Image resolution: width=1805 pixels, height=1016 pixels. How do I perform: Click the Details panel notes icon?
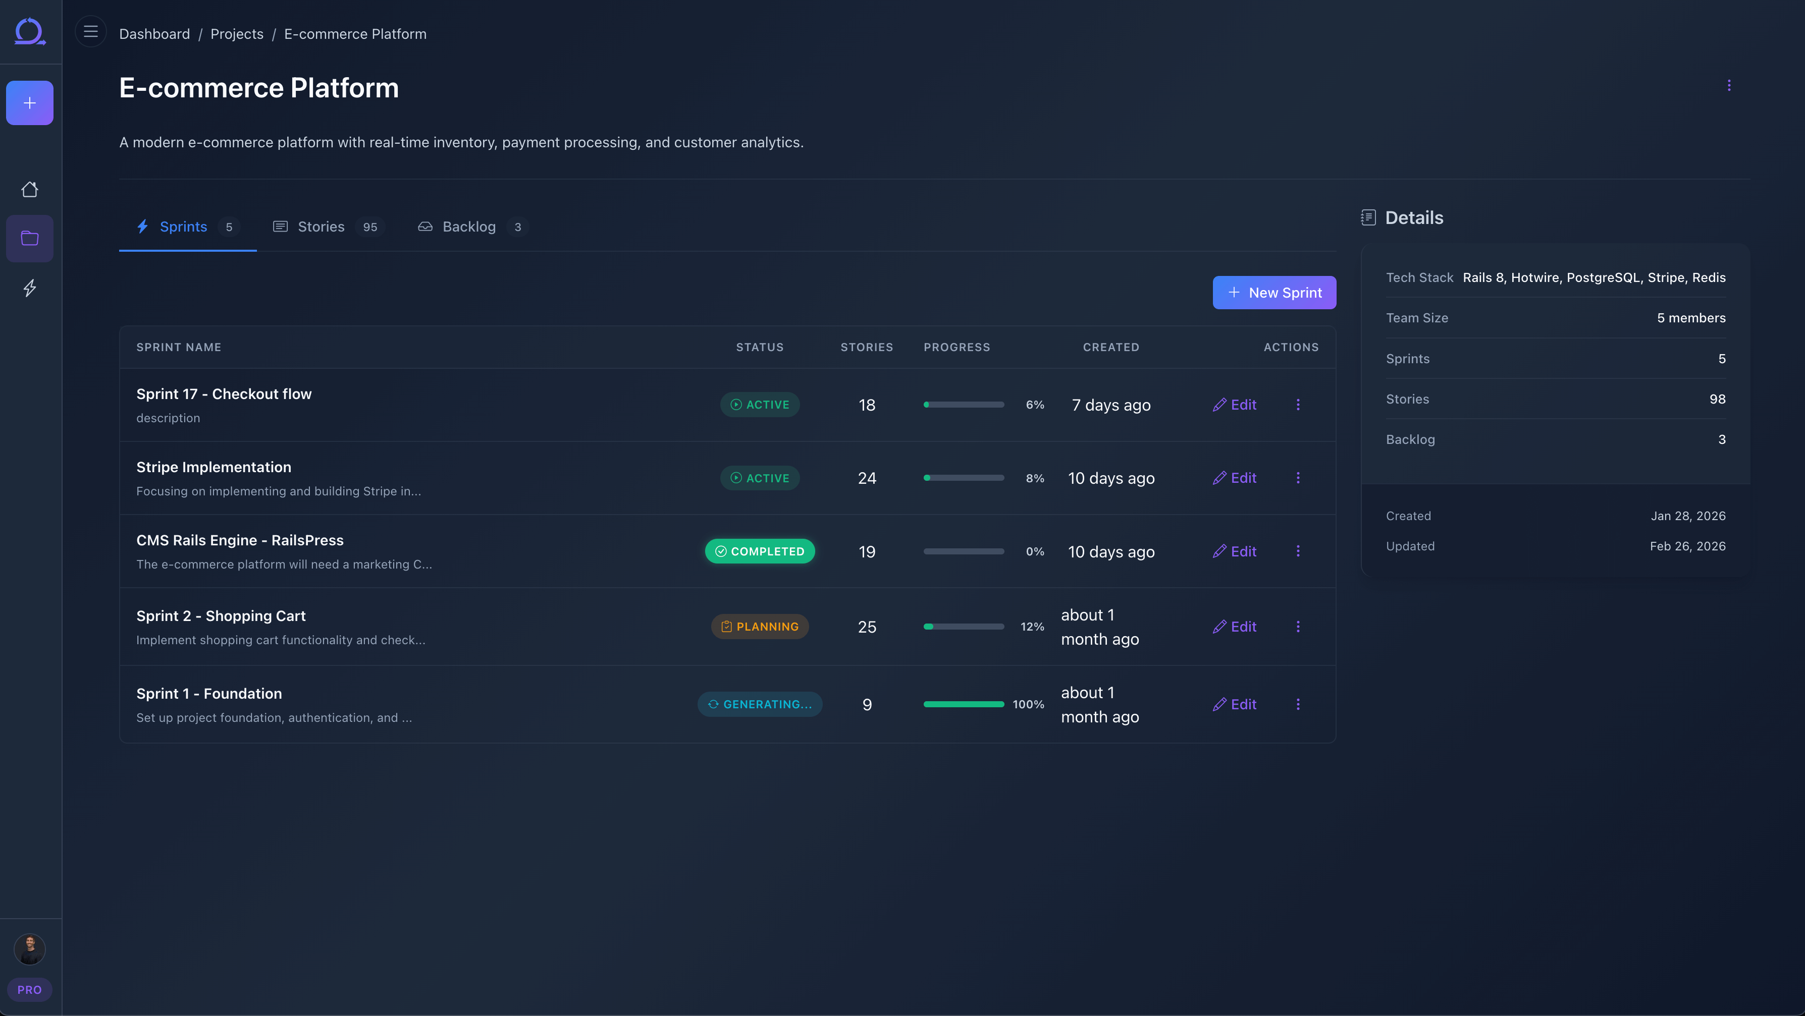click(x=1369, y=217)
